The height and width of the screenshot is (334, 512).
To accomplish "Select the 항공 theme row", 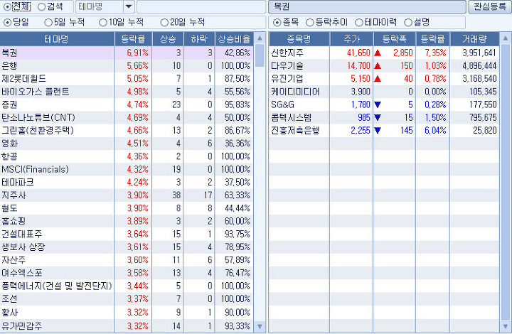I will click(127, 156).
